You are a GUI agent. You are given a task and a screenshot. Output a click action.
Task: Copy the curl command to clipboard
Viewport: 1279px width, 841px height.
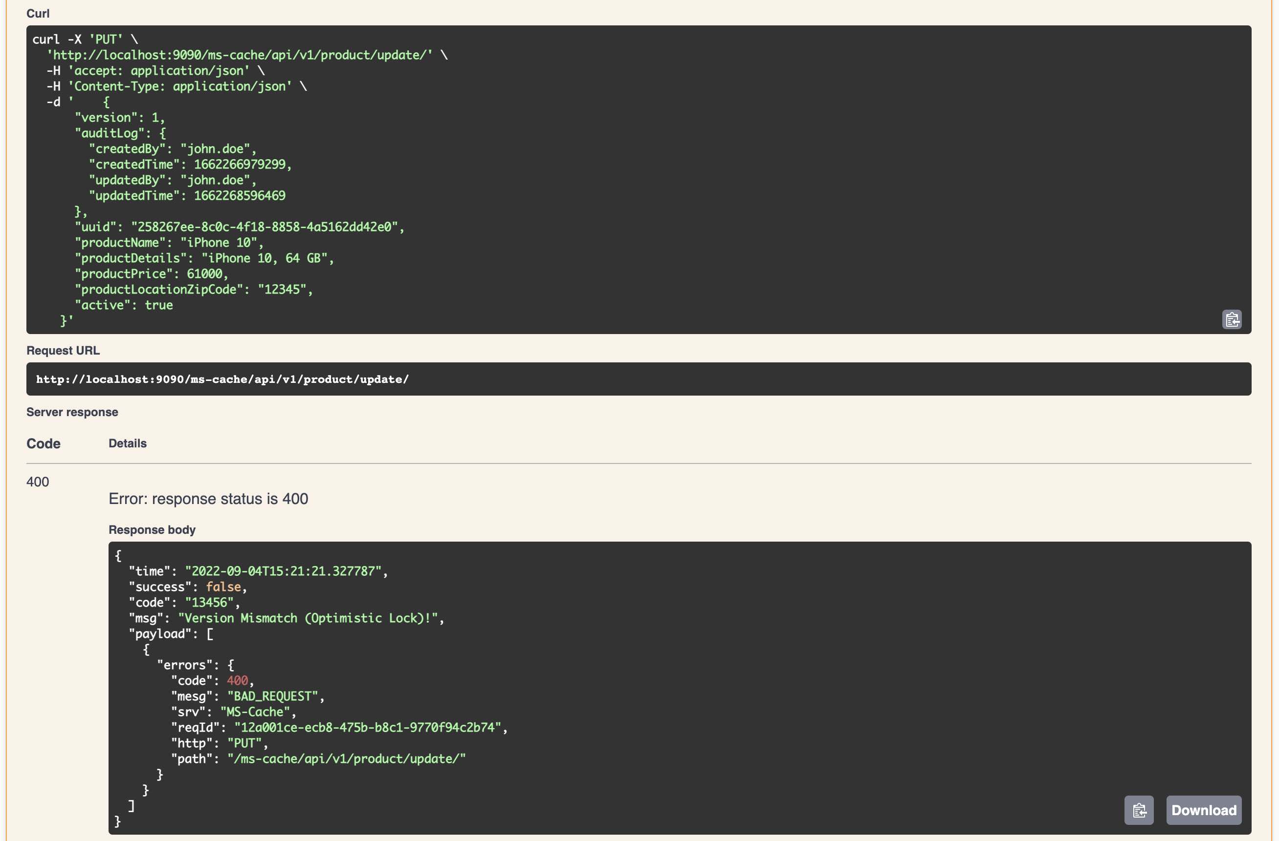1232,320
